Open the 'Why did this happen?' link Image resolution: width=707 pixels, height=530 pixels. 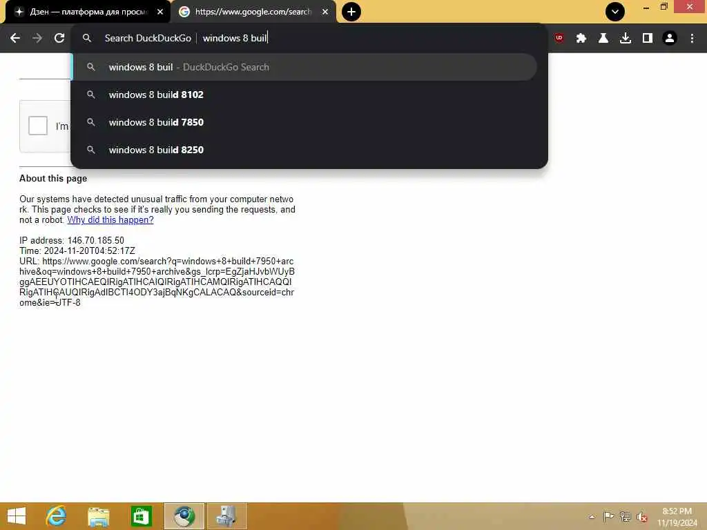[x=110, y=220]
